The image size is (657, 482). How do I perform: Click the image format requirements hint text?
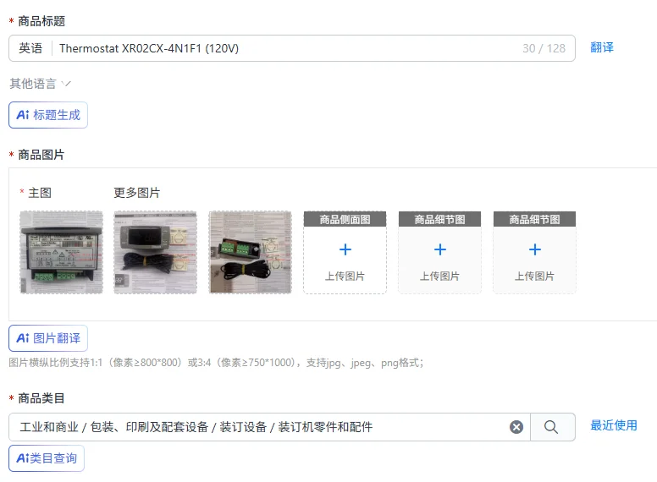216,363
